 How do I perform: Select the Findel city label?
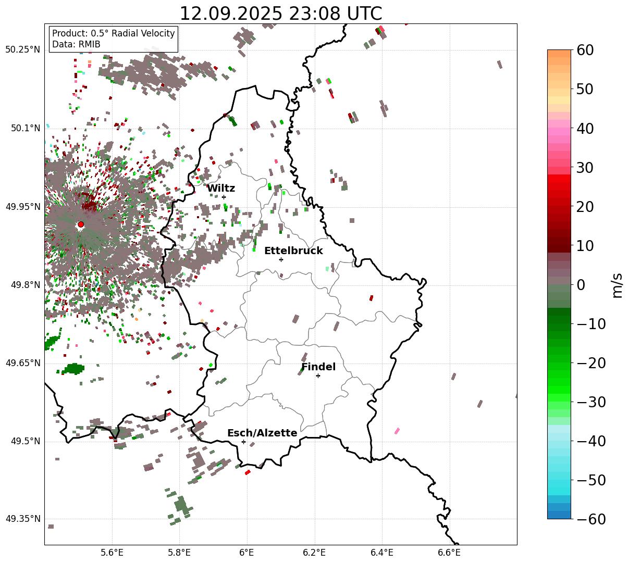pyautogui.click(x=318, y=367)
